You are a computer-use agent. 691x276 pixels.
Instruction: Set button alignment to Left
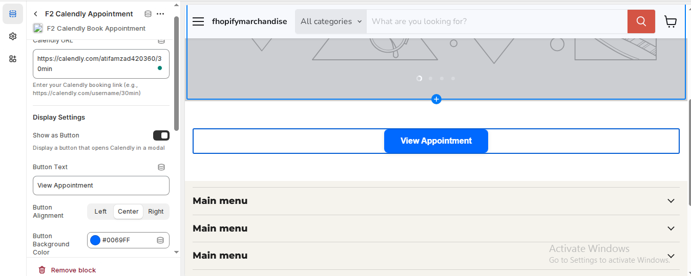(x=100, y=212)
